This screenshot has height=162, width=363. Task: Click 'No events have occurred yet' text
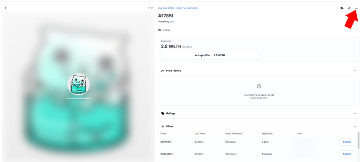[259, 95]
